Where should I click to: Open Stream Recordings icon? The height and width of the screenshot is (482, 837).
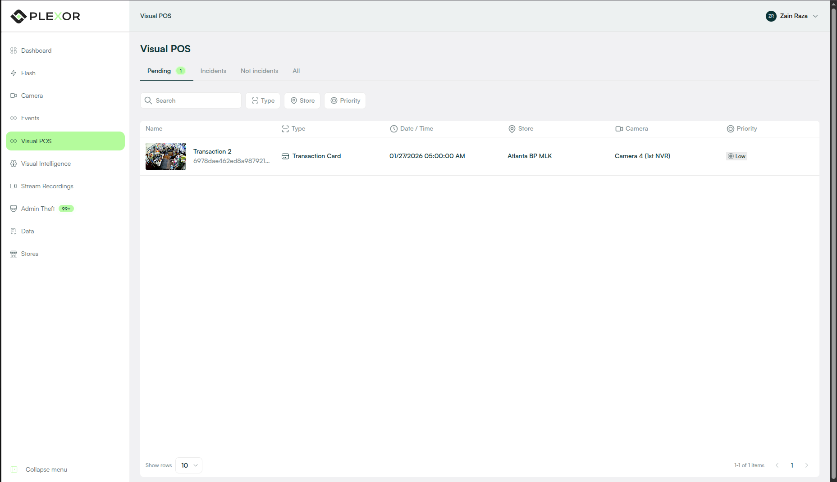(14, 186)
